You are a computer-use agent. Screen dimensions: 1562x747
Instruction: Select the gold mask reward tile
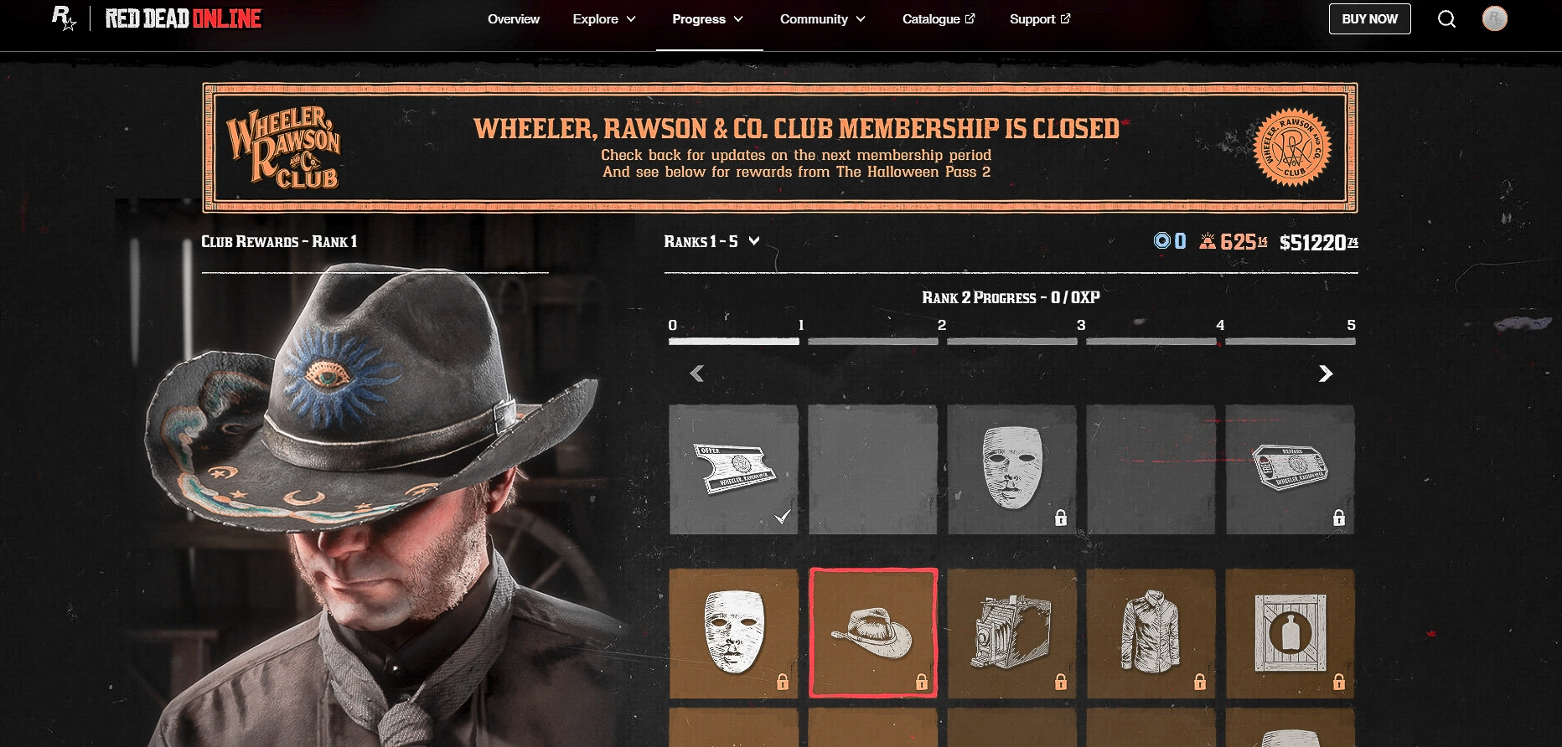click(733, 633)
